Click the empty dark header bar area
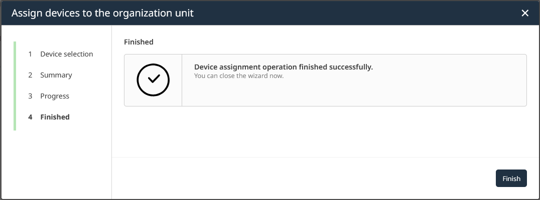 click(351, 13)
